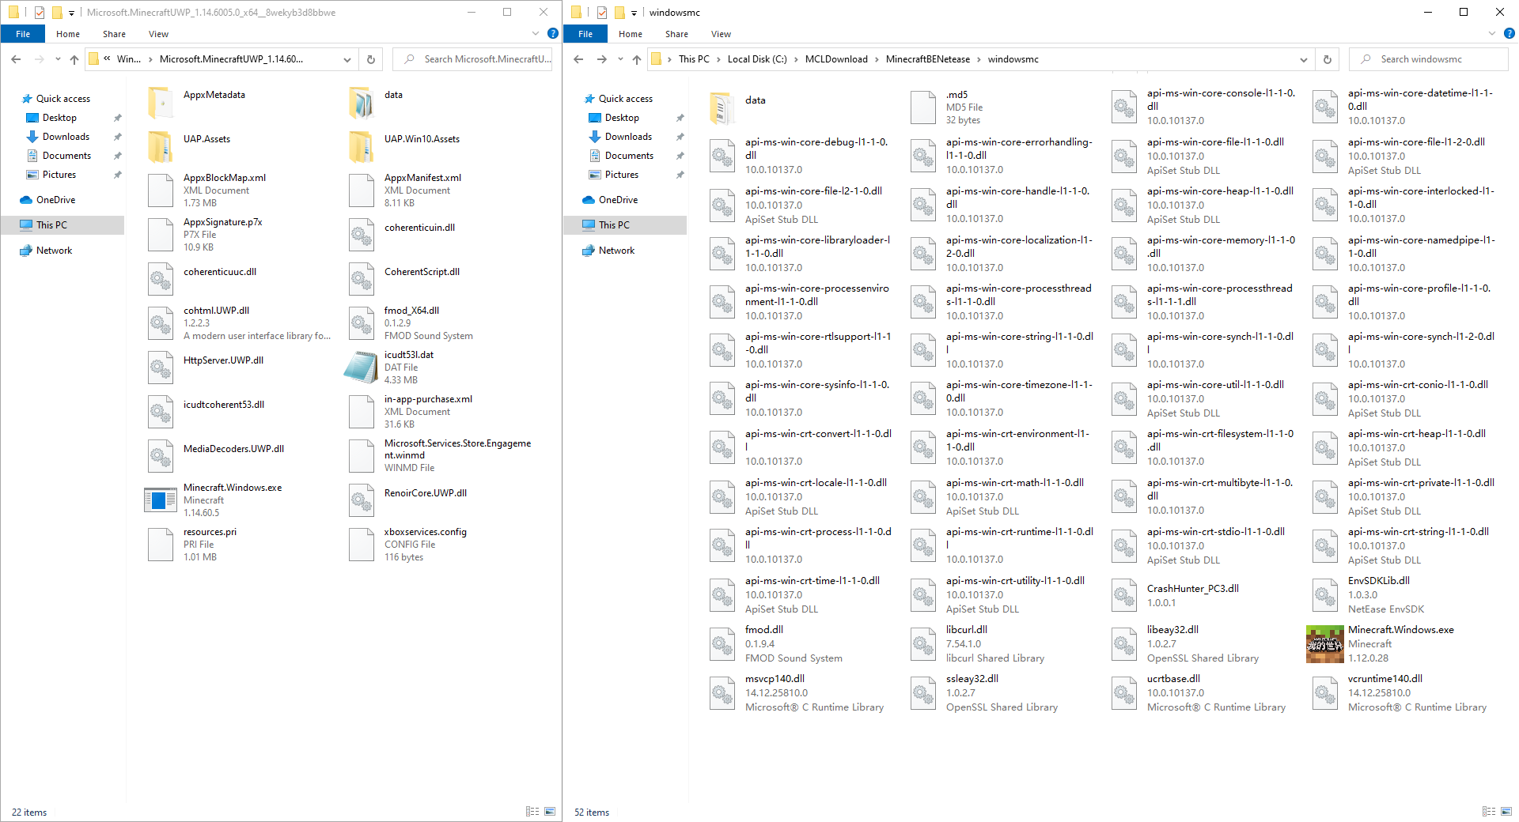Click the forward arrow in windowsmc window
The image size is (1519, 822).
click(602, 59)
